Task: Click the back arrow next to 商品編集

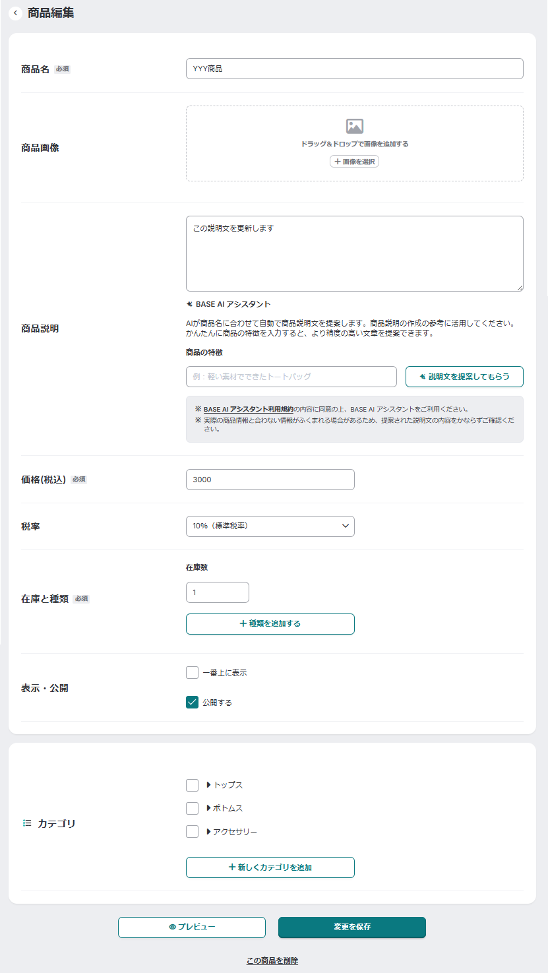Action: (x=15, y=13)
